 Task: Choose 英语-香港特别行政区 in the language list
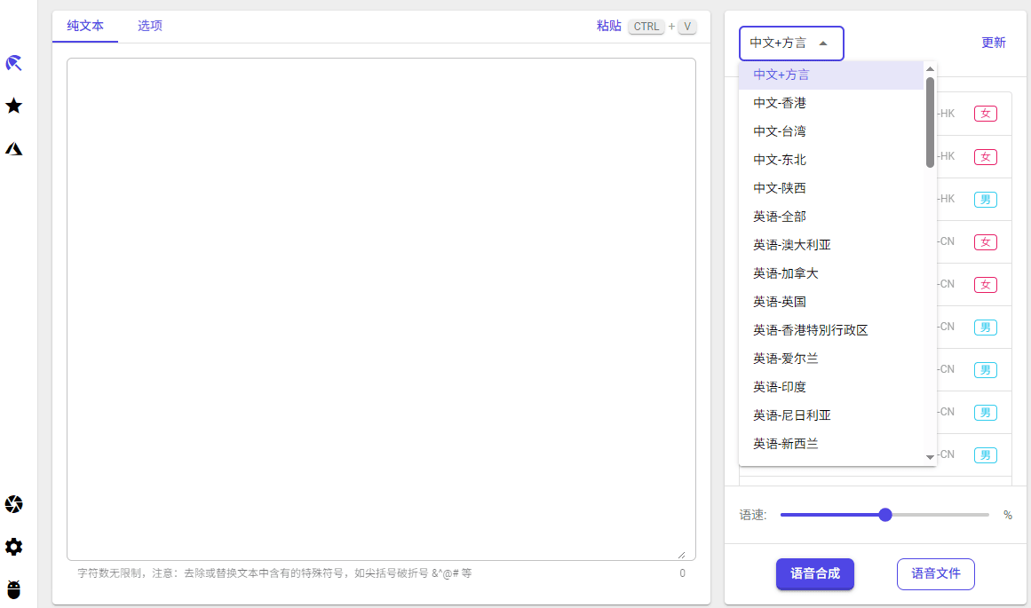click(831, 330)
